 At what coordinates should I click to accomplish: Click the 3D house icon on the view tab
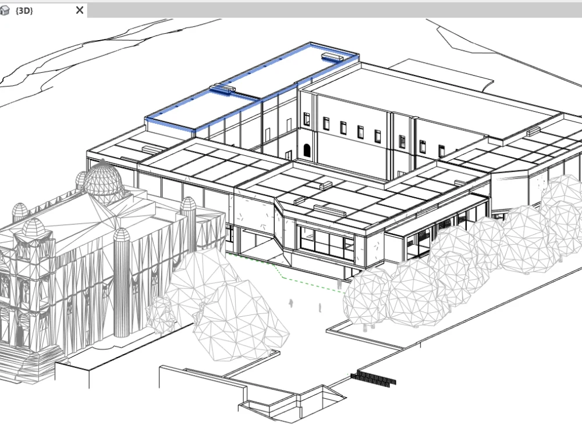point(5,10)
